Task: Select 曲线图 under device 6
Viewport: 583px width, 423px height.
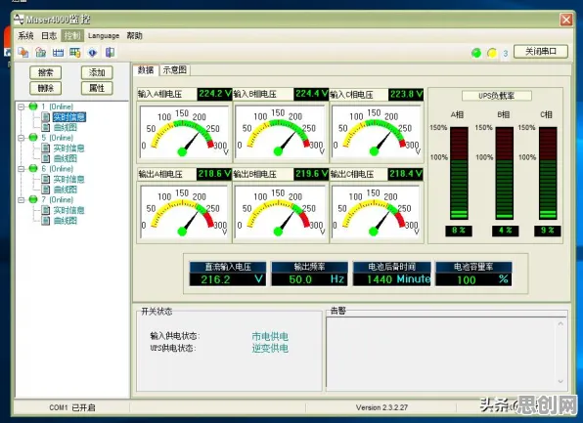Action: (66, 190)
